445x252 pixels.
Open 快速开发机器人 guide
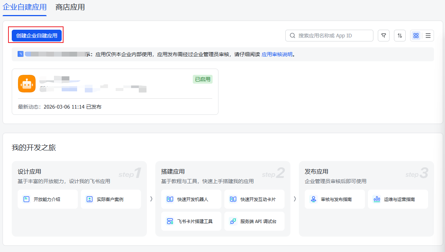pos(191,199)
